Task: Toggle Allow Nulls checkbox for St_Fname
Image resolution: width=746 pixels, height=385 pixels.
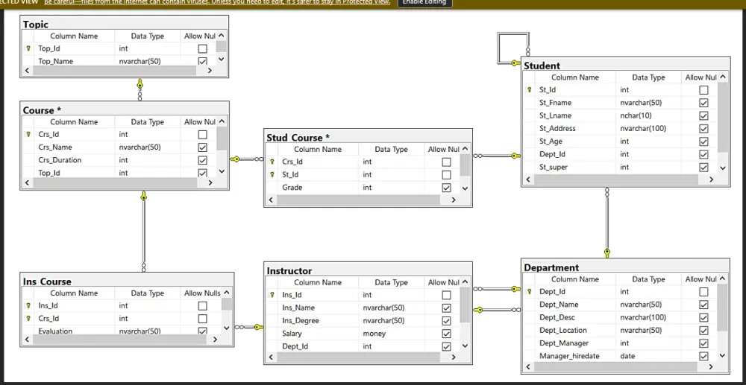Action: [x=703, y=103]
